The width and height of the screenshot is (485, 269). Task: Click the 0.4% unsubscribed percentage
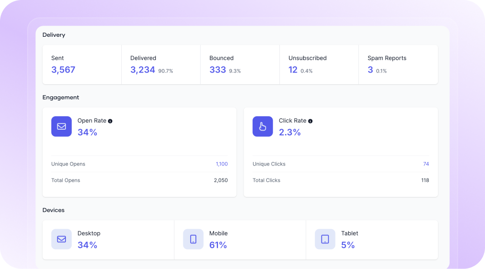(307, 71)
